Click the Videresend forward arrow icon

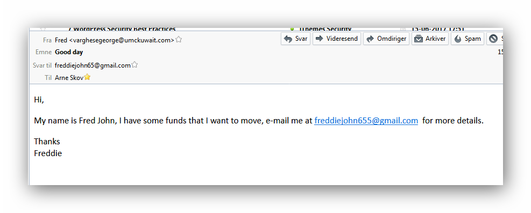point(319,39)
